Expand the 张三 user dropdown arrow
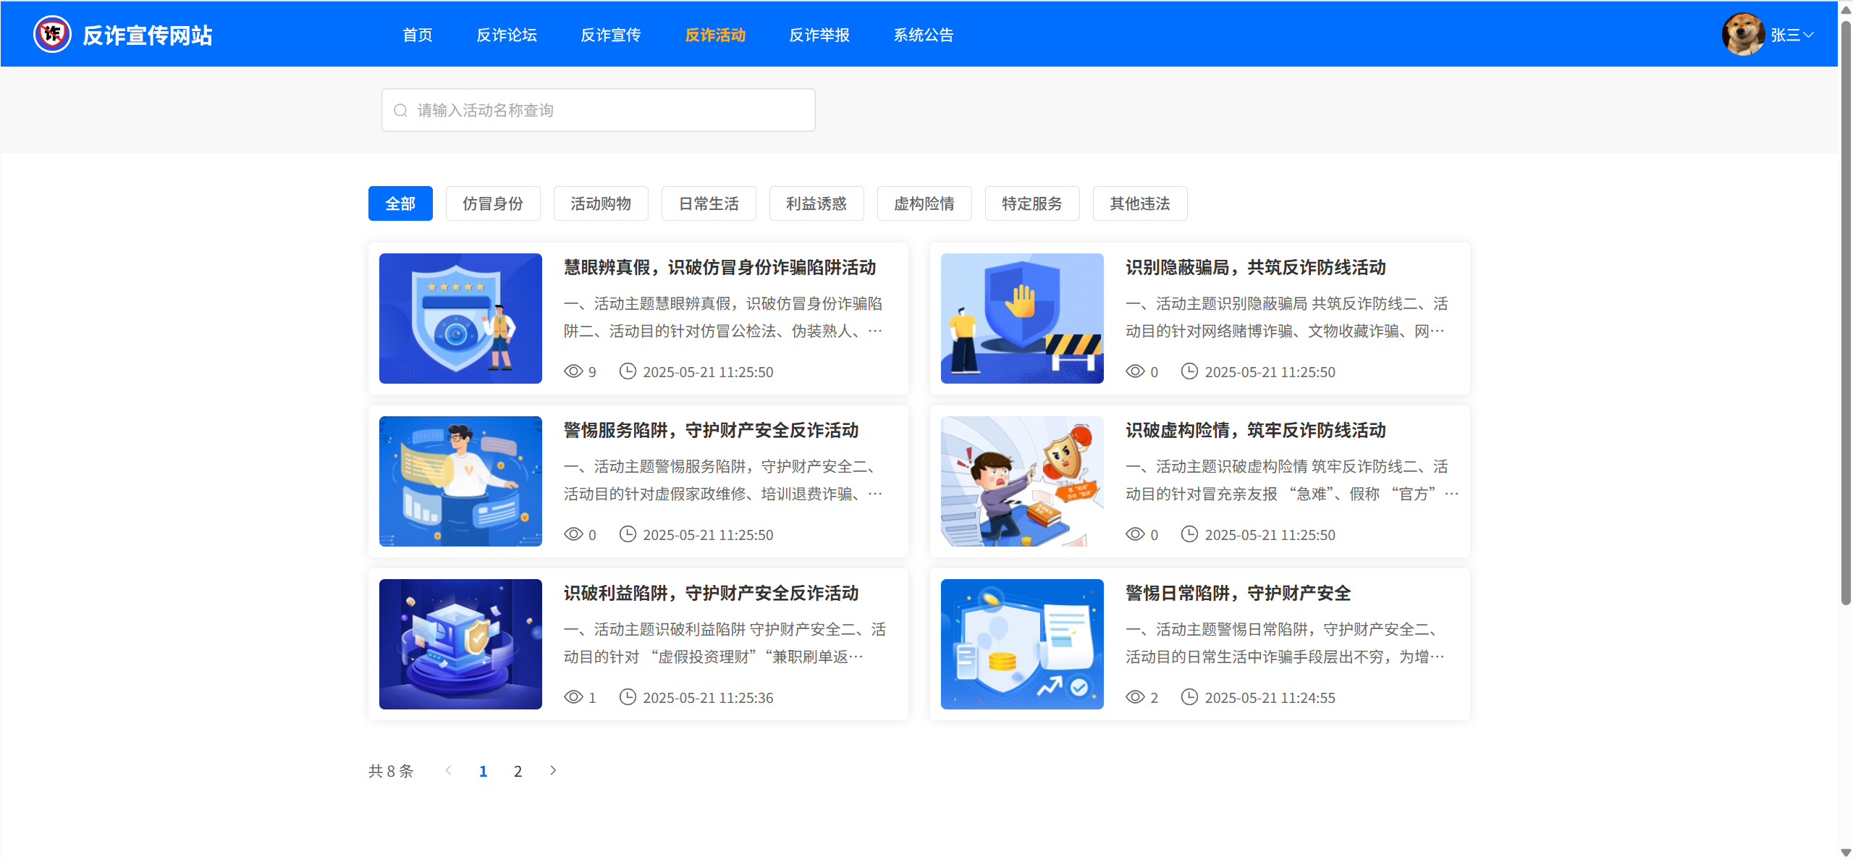Screen dimensions: 1853x860 click(1809, 34)
